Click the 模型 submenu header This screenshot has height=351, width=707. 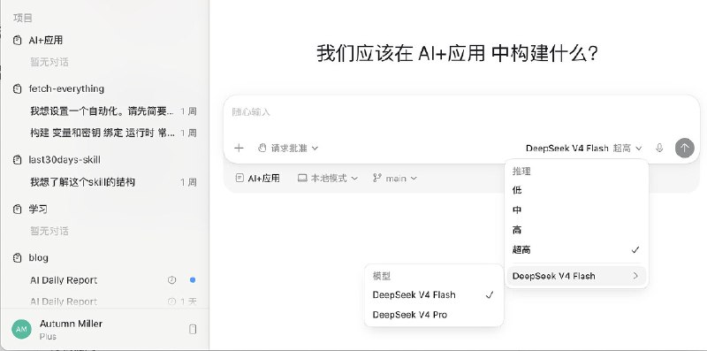click(x=382, y=276)
